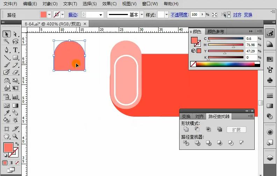
Task: Select the Free Transform tool
Action: 15,88
